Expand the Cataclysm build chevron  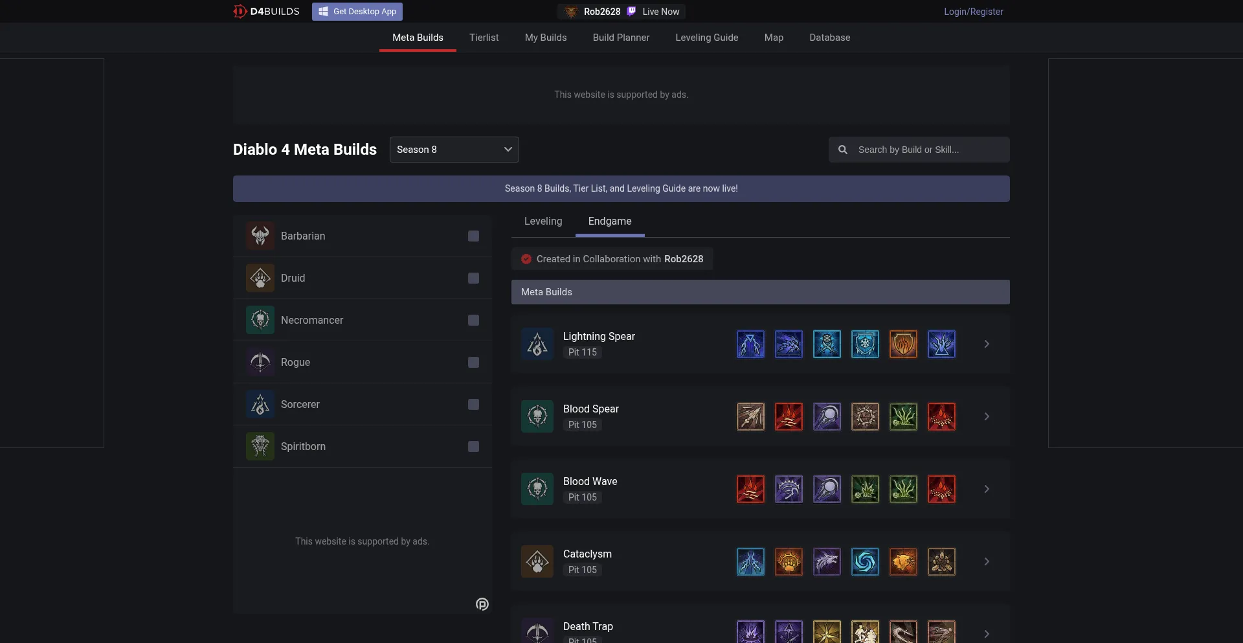[x=987, y=561]
